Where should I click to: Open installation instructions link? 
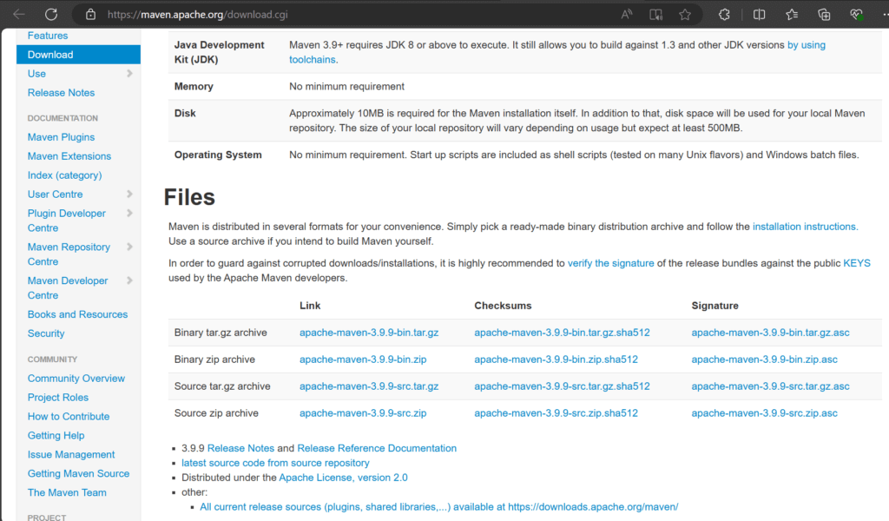805,227
